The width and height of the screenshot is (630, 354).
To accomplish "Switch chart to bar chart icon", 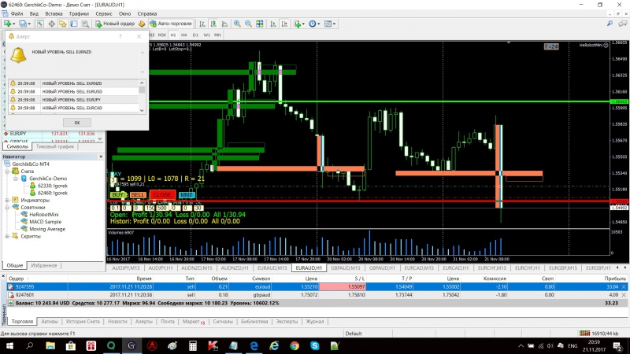I will (202, 24).
